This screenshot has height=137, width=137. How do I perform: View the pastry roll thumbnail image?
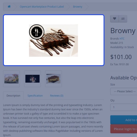[12, 79]
